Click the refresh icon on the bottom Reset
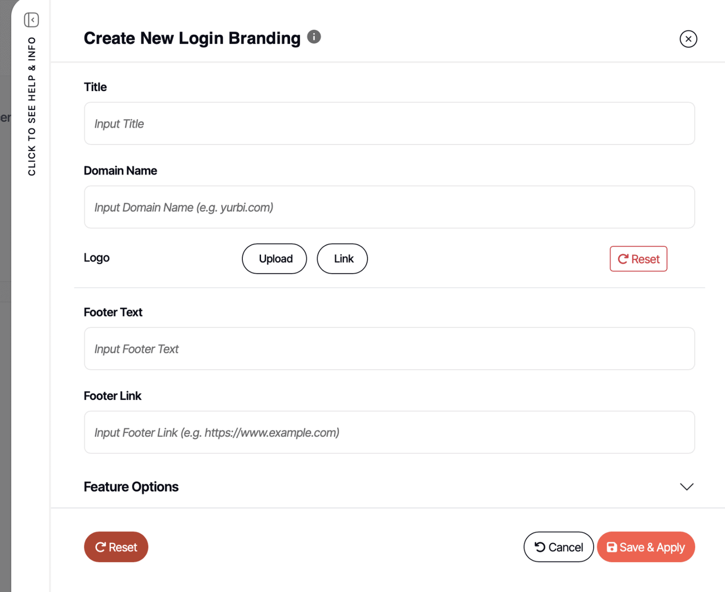Viewport: 725px width, 592px height. coord(100,547)
